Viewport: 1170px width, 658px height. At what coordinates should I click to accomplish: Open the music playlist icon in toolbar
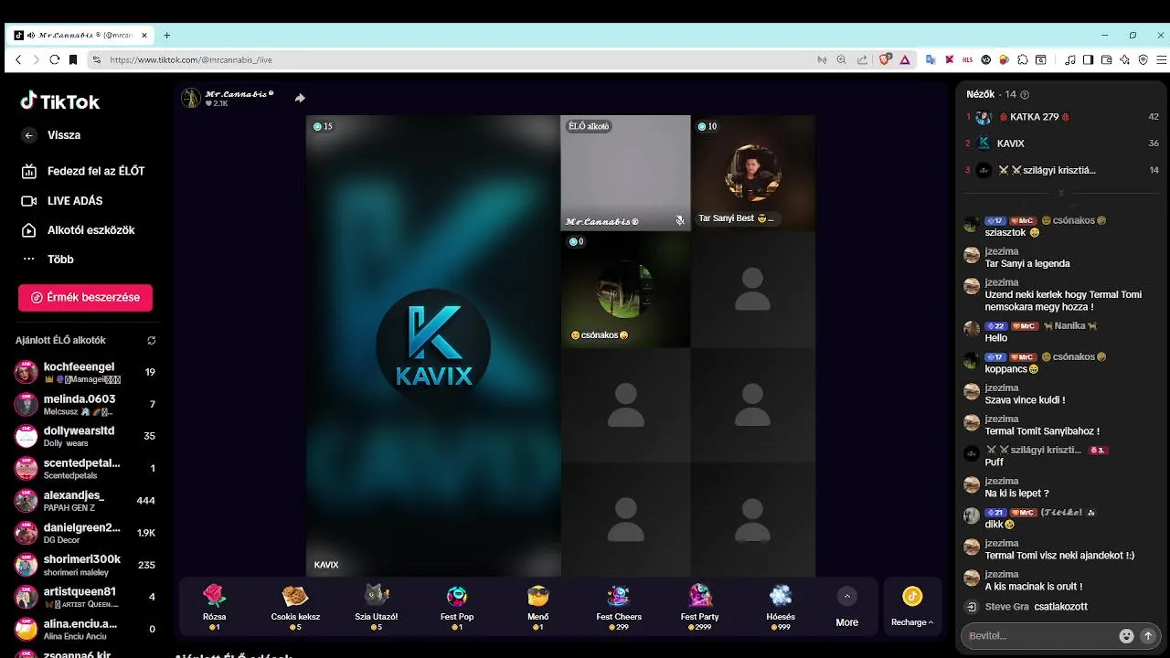tap(1070, 59)
